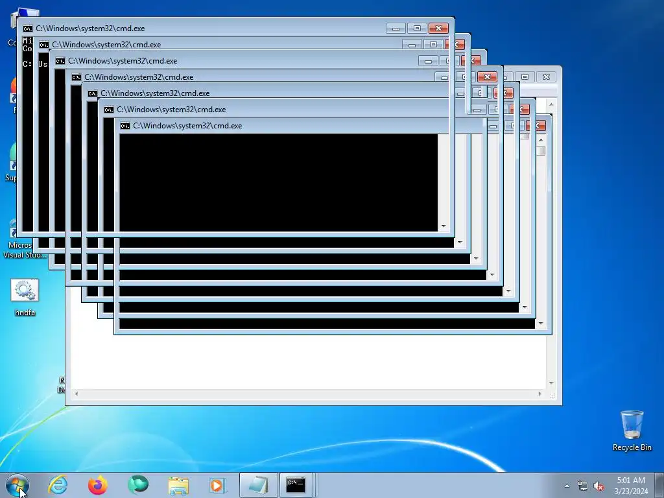Open the network status tray icon
664x498 pixels.
click(x=583, y=486)
